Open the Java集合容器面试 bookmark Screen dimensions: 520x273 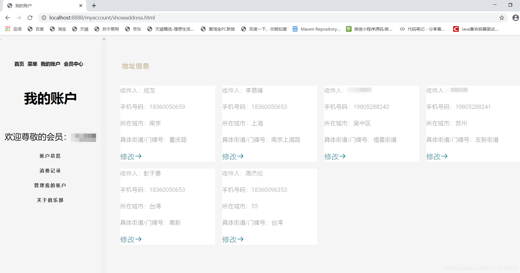coord(476,29)
